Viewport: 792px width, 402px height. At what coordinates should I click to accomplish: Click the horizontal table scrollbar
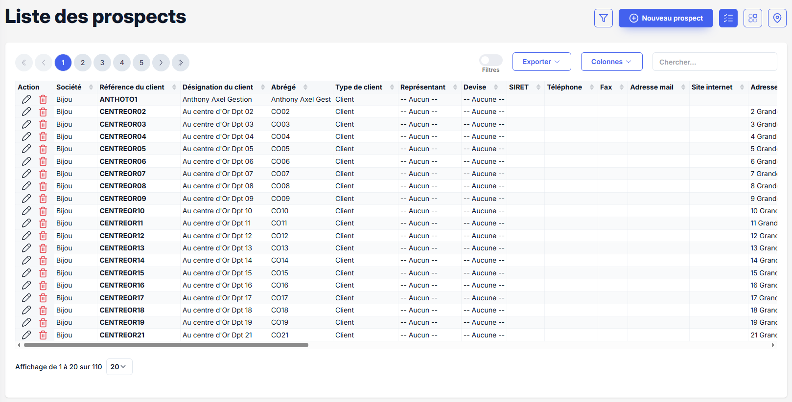coord(166,345)
